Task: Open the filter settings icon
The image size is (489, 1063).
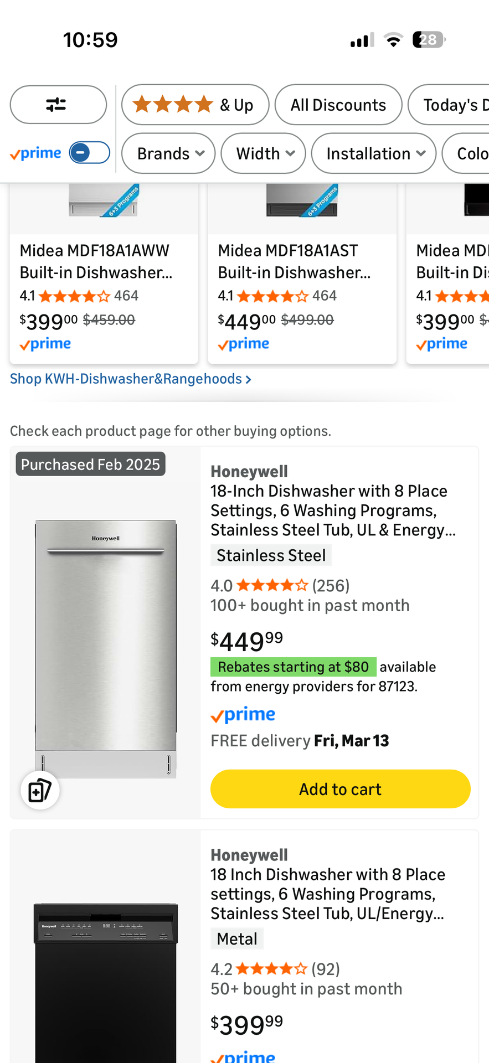Action: click(x=58, y=104)
